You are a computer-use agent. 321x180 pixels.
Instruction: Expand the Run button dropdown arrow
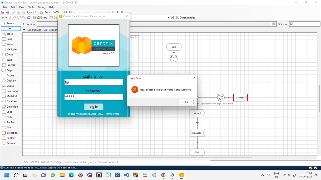coord(6,18)
